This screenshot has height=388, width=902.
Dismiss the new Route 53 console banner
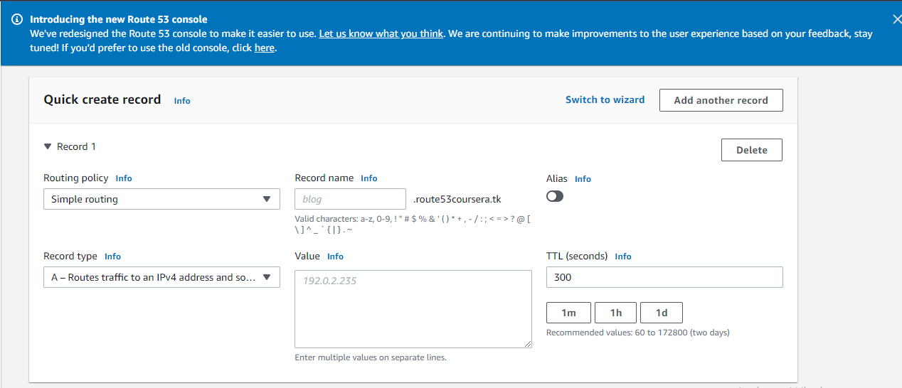point(896,20)
